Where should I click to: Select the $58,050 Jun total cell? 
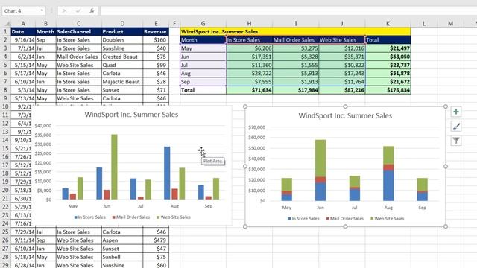click(x=388, y=57)
